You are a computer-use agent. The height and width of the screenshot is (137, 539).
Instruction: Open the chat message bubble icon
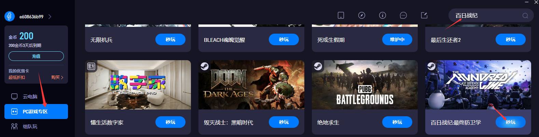pyautogui.click(x=403, y=15)
